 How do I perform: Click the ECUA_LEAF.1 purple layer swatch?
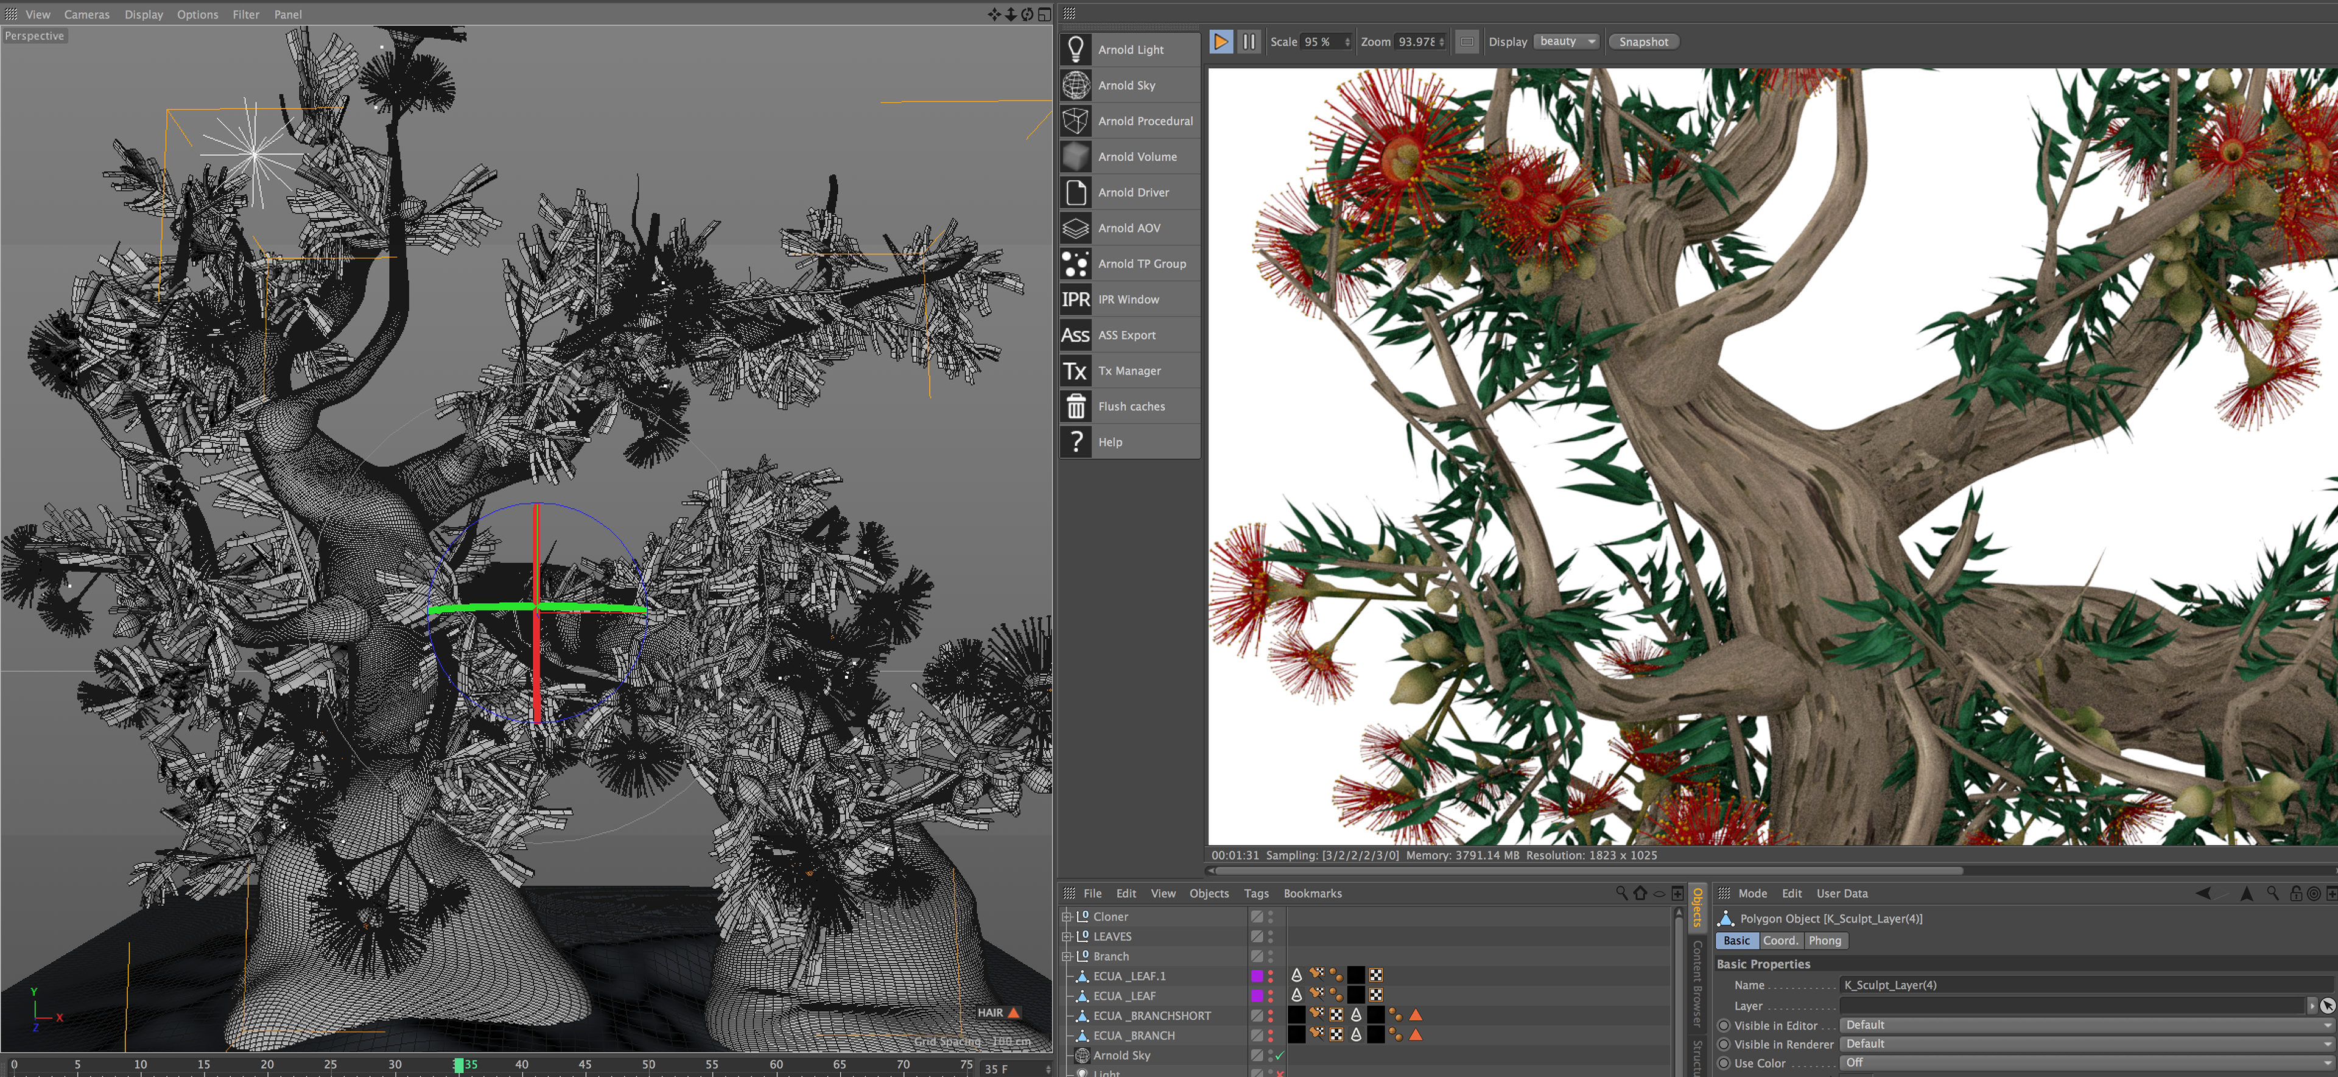[x=1257, y=975]
